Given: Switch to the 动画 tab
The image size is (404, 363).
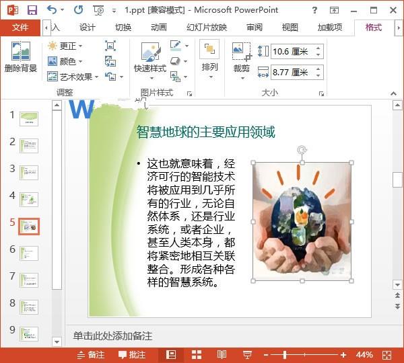Looking at the screenshot, I should point(159,28).
